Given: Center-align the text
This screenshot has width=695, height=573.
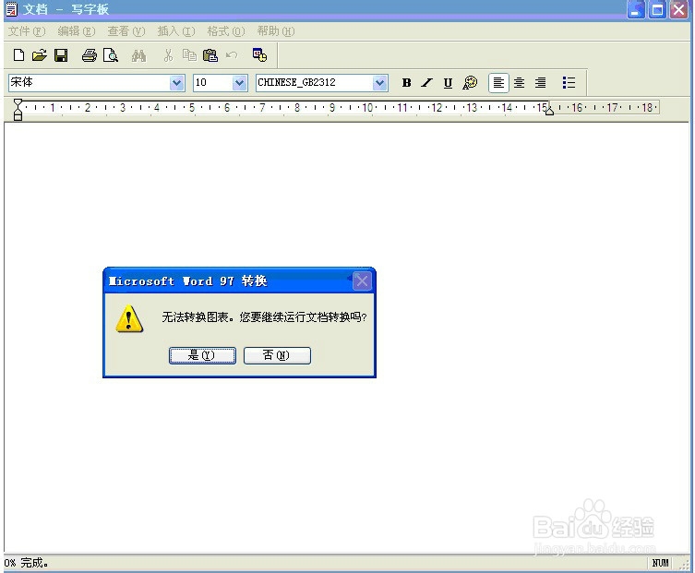Looking at the screenshot, I should coord(519,83).
